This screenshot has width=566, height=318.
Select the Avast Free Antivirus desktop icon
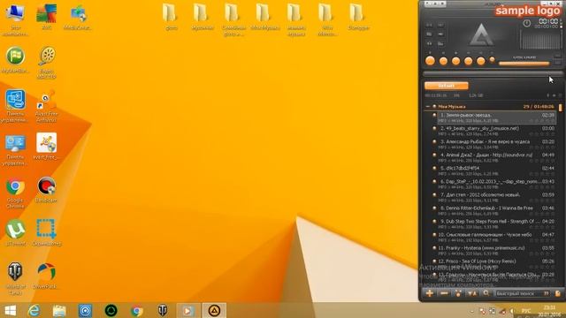click(46, 106)
